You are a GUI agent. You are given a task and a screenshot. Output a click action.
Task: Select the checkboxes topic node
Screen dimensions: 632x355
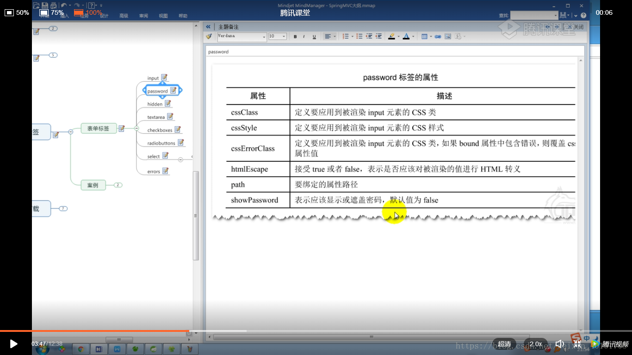(160, 130)
